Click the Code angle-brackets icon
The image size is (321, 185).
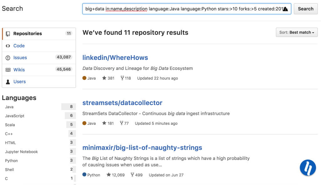coord(8,45)
